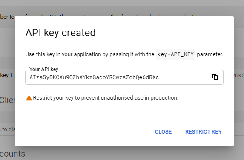Screen dimensions: 244x160
Task: Select the key=API_KEY code snippet
Action: pyautogui.click(x=175, y=54)
